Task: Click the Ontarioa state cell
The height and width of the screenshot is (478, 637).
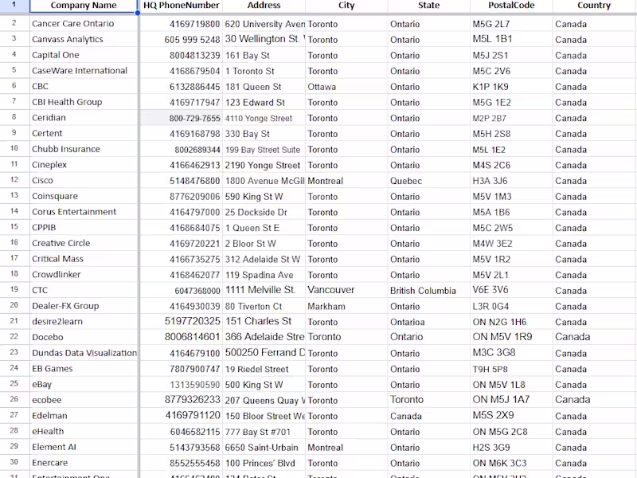Action: [x=429, y=322]
